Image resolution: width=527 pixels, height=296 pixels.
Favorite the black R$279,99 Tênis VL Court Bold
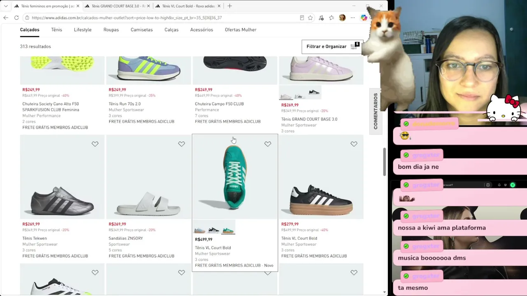[x=354, y=144]
